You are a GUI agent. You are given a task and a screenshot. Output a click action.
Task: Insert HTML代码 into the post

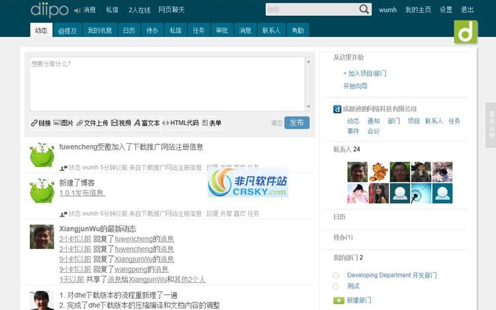181,123
